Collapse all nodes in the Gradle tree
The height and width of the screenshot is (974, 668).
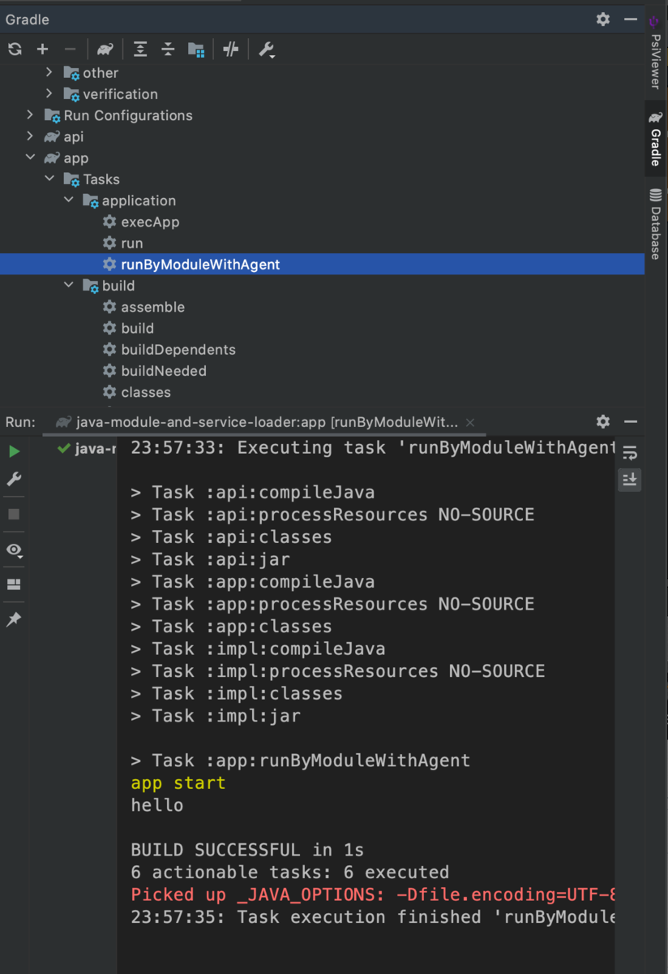point(168,50)
